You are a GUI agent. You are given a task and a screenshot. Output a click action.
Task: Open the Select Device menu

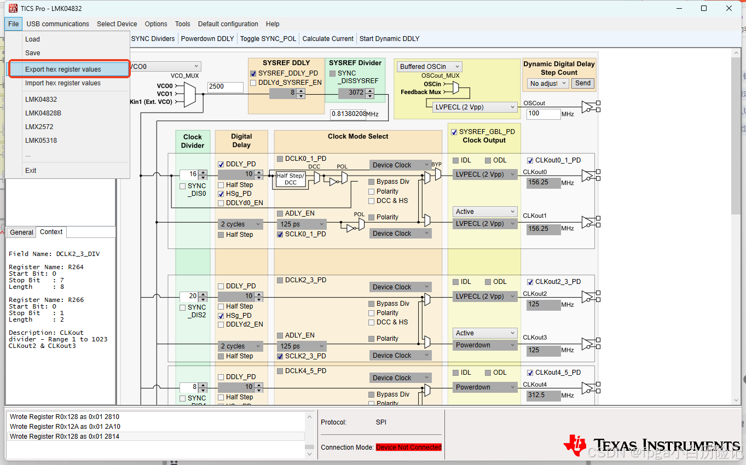(117, 24)
